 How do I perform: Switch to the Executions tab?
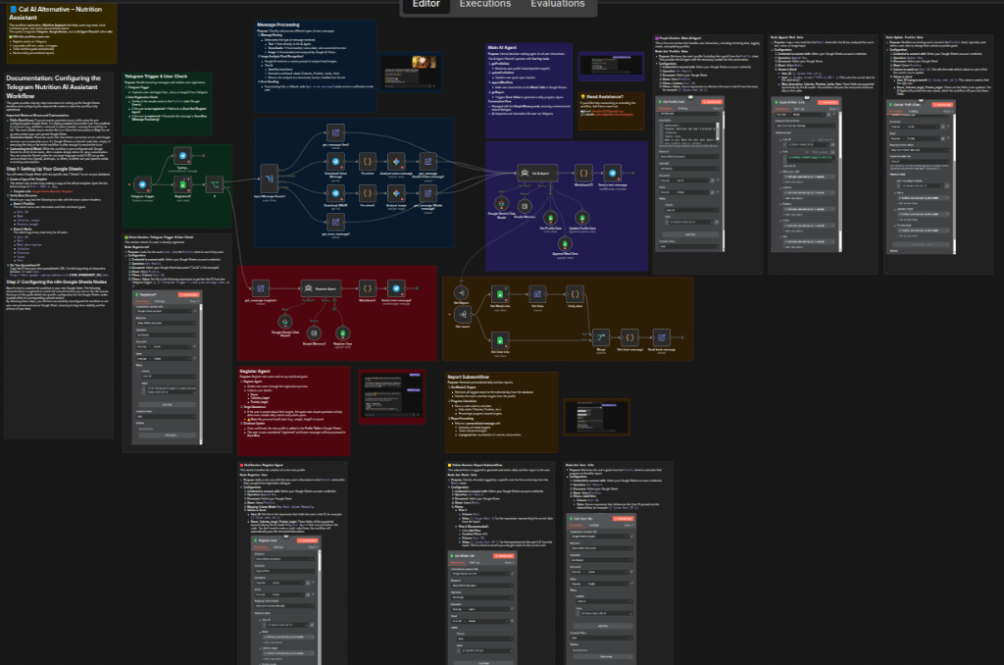[x=484, y=4]
